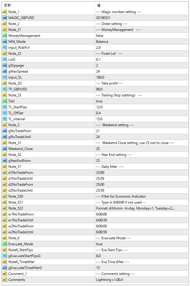This screenshot has height=286, width=190.
Task: Click the double icon beside LotS
Action: pos(5,60)
